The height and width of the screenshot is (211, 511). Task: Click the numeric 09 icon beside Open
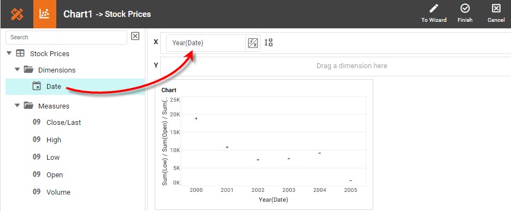coord(37,174)
